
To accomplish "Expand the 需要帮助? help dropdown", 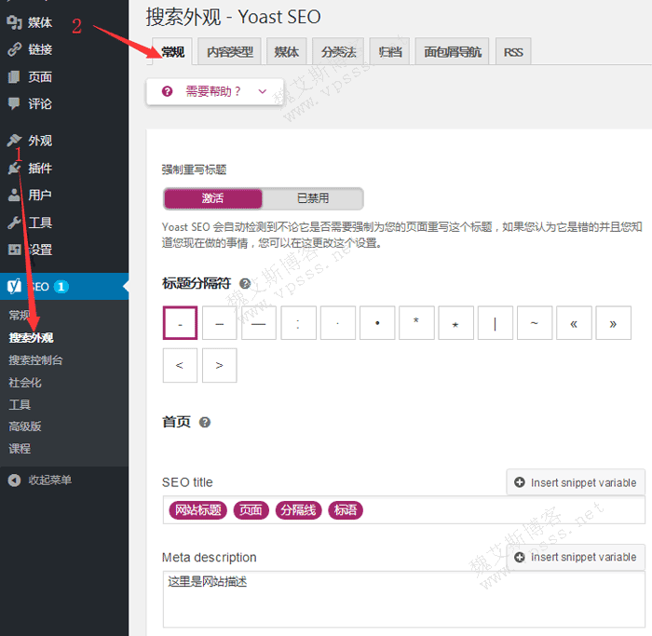I will (x=214, y=91).
